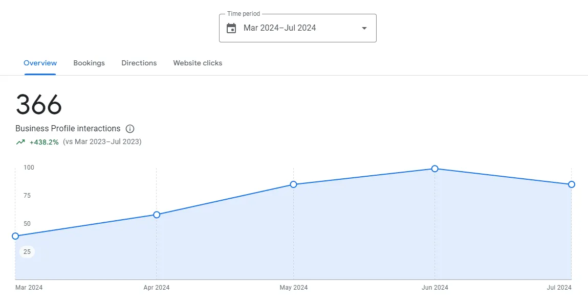Screen dimensions: 588x306
Task: Switch to the Bookings tab
Action: (89, 63)
